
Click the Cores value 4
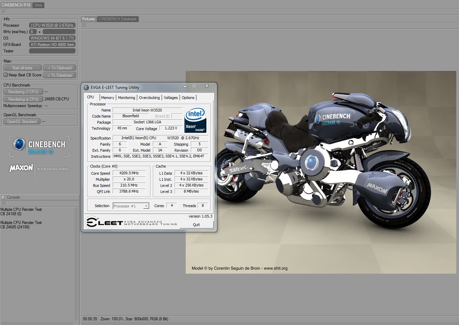point(172,205)
